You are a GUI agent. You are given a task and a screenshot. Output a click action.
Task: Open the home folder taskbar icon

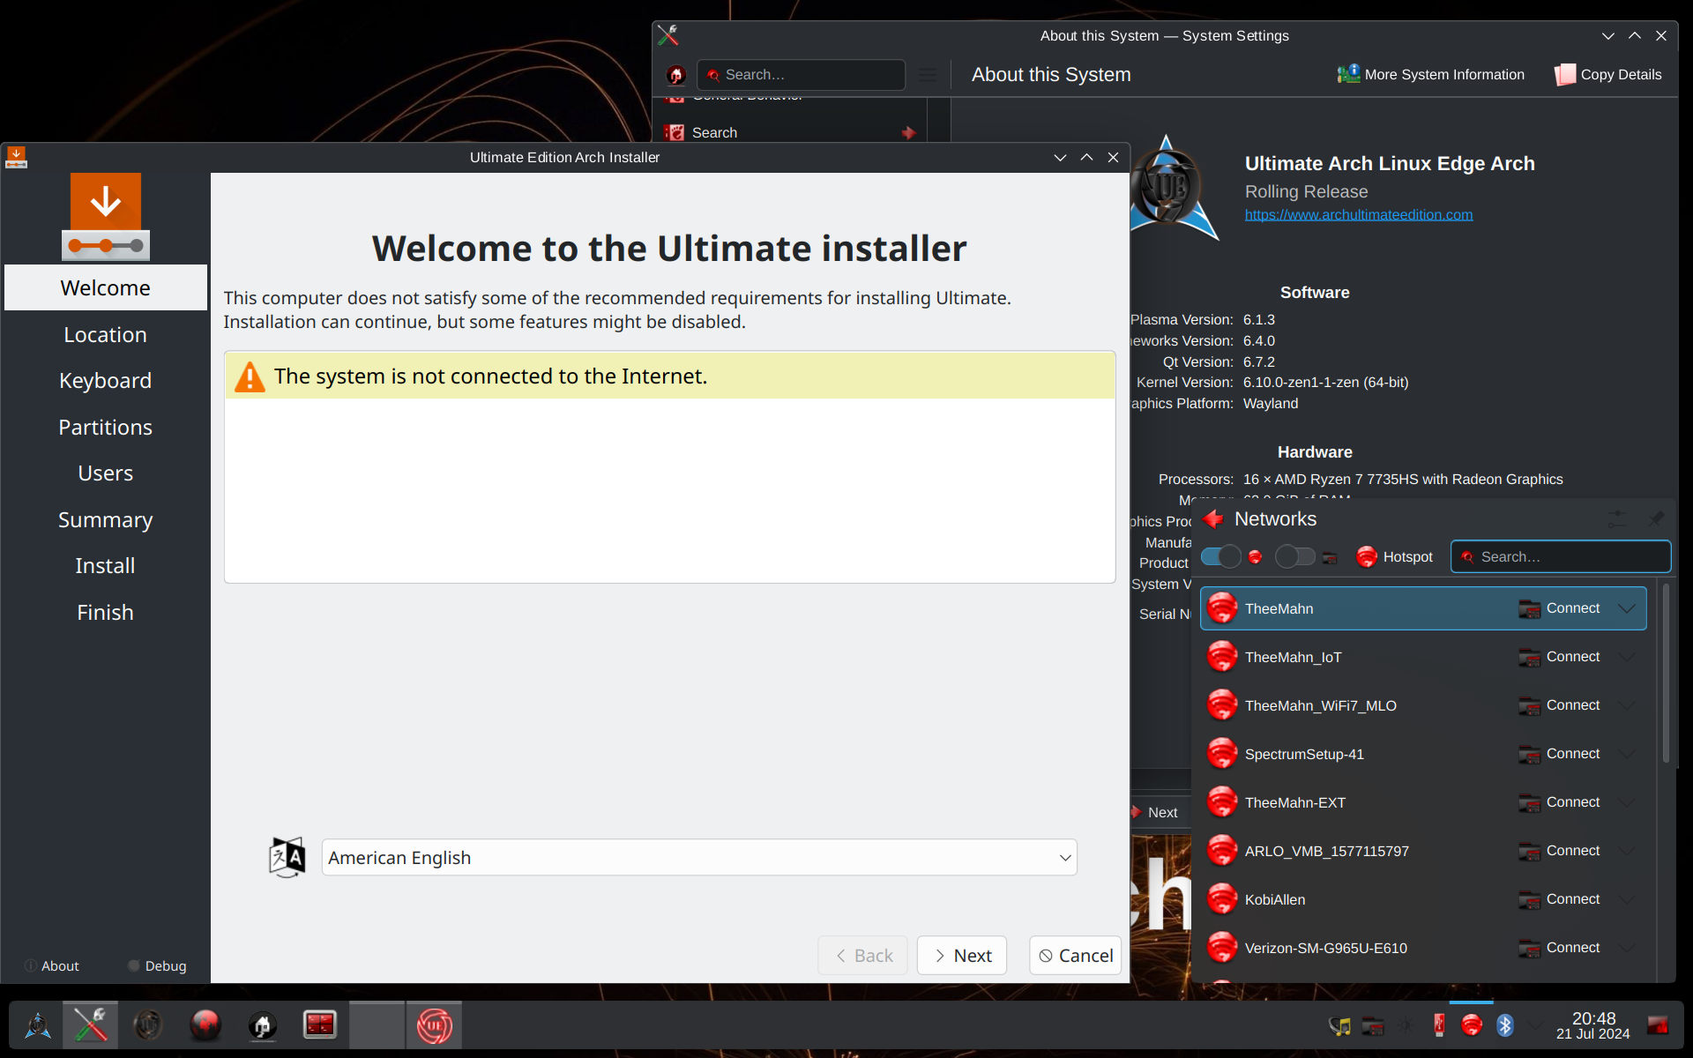point(262,1024)
